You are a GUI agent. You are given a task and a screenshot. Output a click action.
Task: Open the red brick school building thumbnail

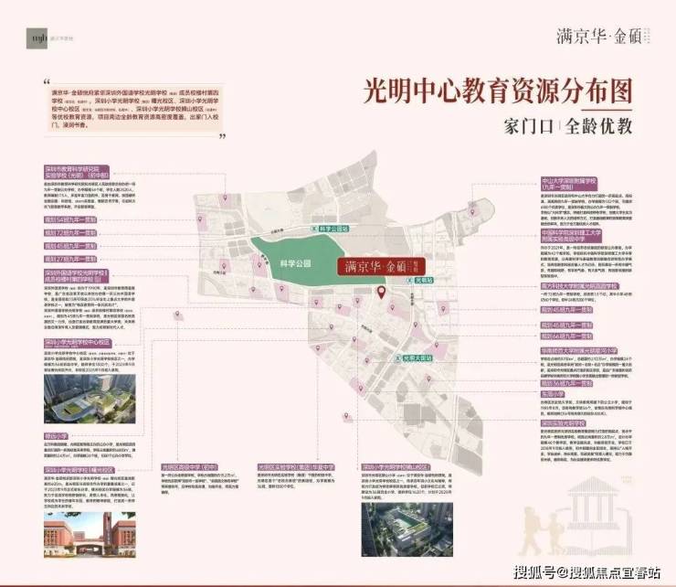coord(90,535)
